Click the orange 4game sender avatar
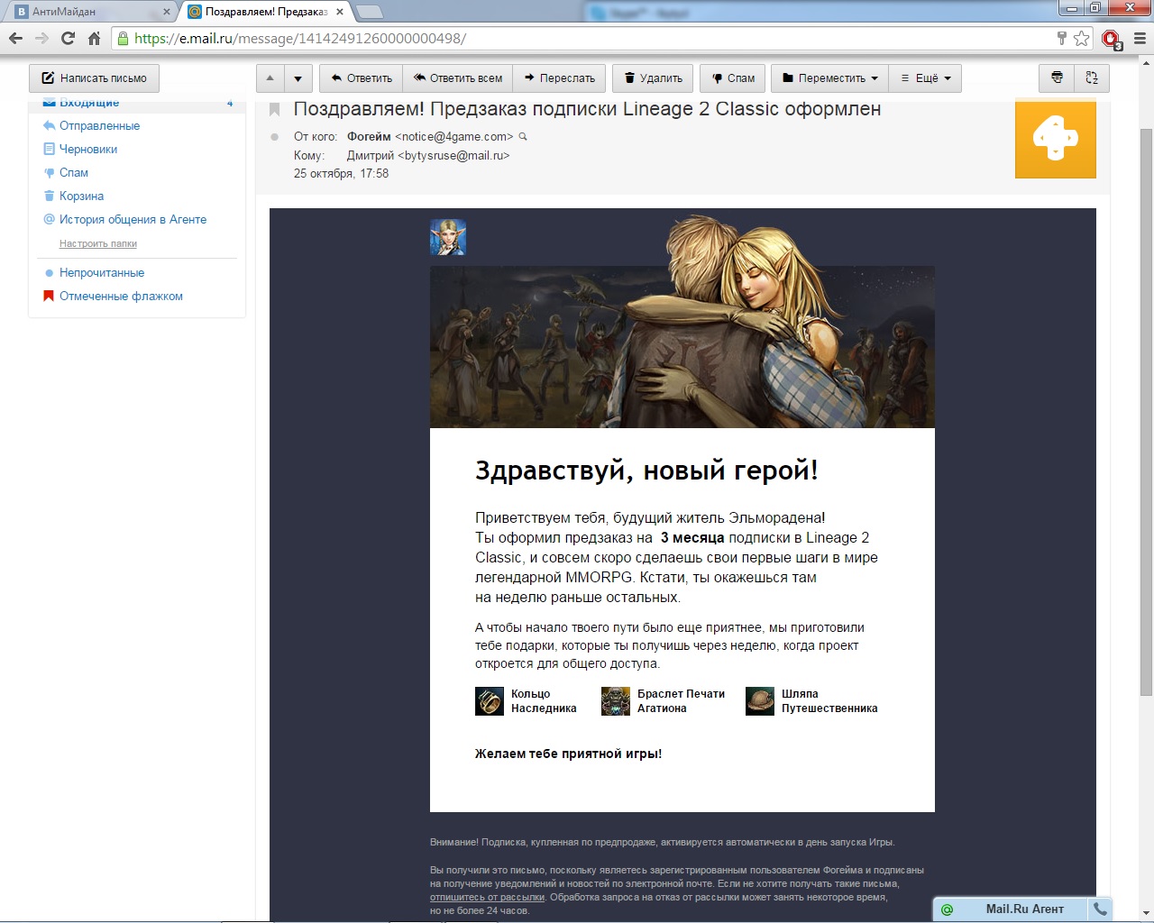Screen dimensions: 1154x923 pyautogui.click(x=1055, y=139)
